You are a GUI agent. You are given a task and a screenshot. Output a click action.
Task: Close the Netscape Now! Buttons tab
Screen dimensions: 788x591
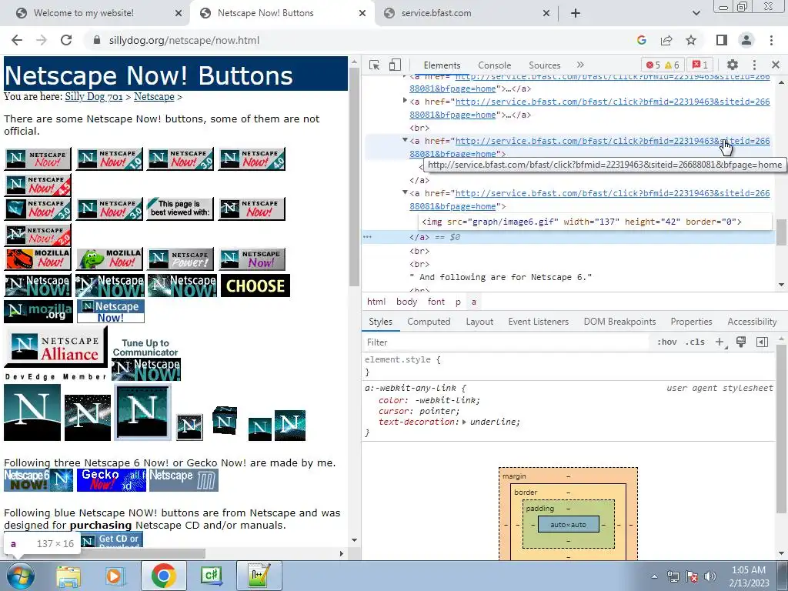362,13
